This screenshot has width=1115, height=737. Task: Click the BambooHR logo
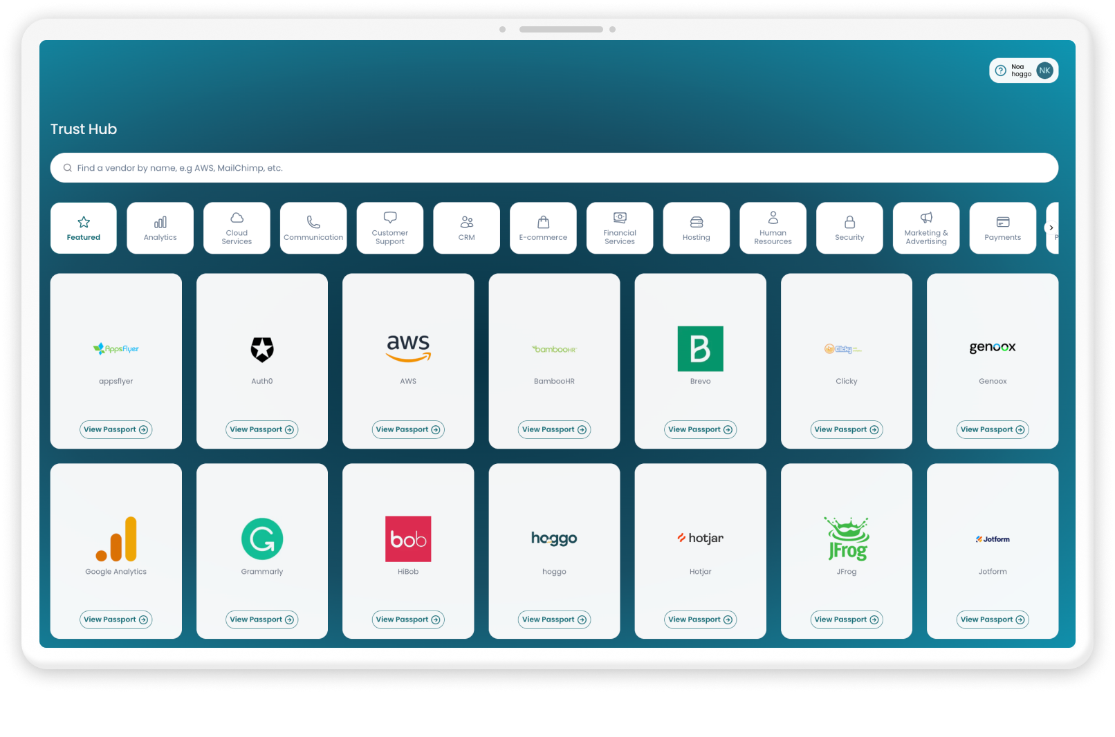tap(554, 349)
